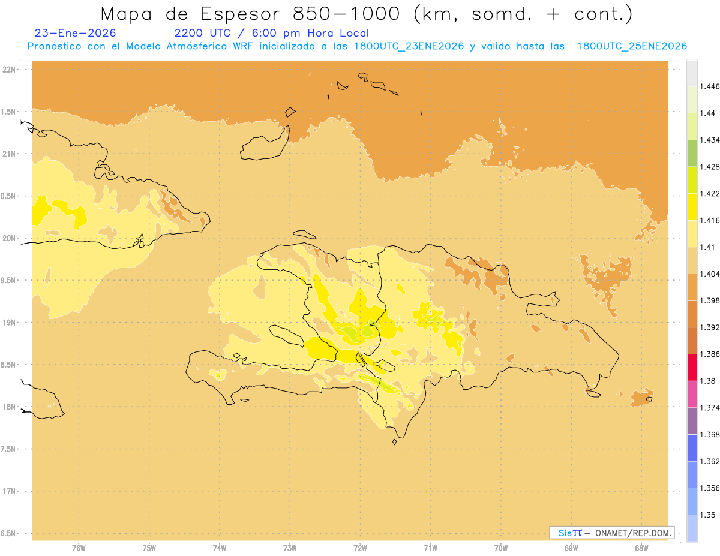Click the longitude label '74W'

click(220, 548)
